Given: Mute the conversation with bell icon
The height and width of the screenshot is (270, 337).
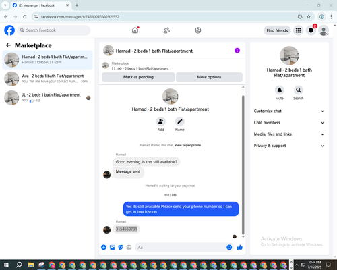Looking at the screenshot, I should (280, 90).
